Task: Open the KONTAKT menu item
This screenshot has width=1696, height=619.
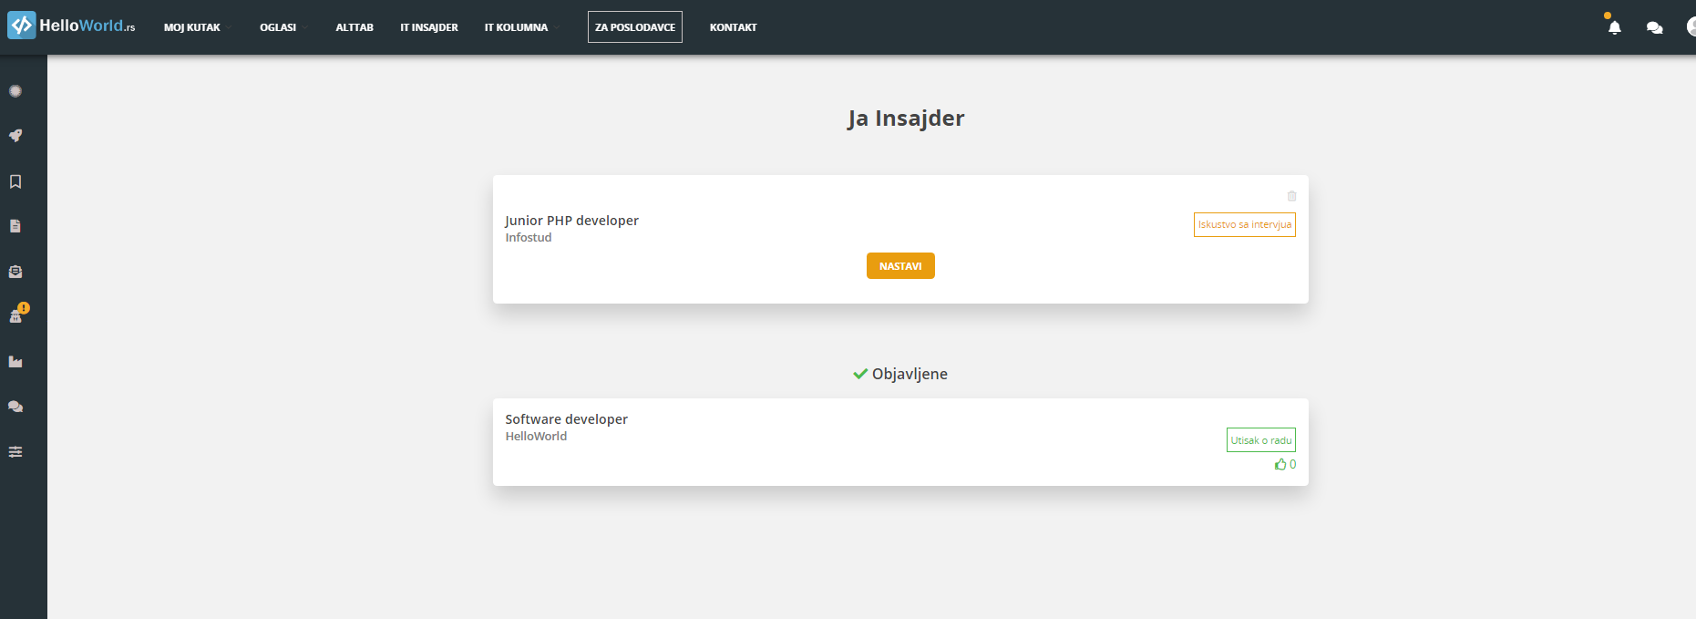Action: (734, 27)
